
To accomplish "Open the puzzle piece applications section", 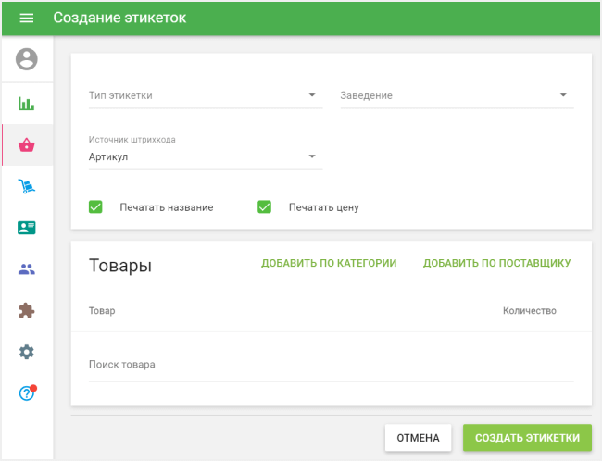I will click(27, 310).
